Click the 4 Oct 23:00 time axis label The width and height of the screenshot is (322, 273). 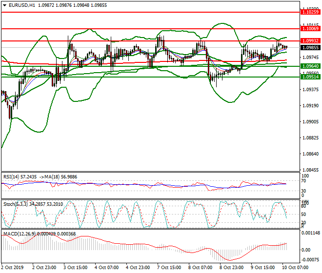click(x=138, y=268)
